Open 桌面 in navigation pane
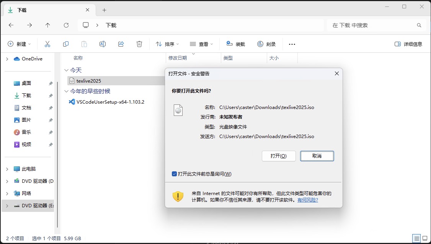The width and height of the screenshot is (431, 244). pyautogui.click(x=26, y=83)
